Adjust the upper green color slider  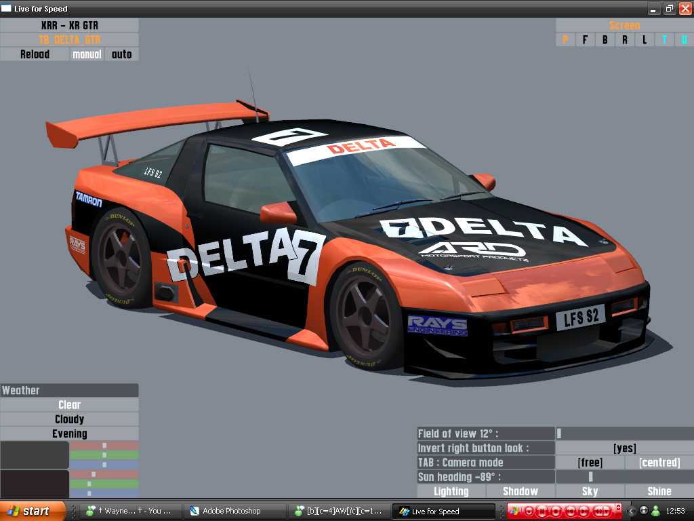[x=104, y=455]
